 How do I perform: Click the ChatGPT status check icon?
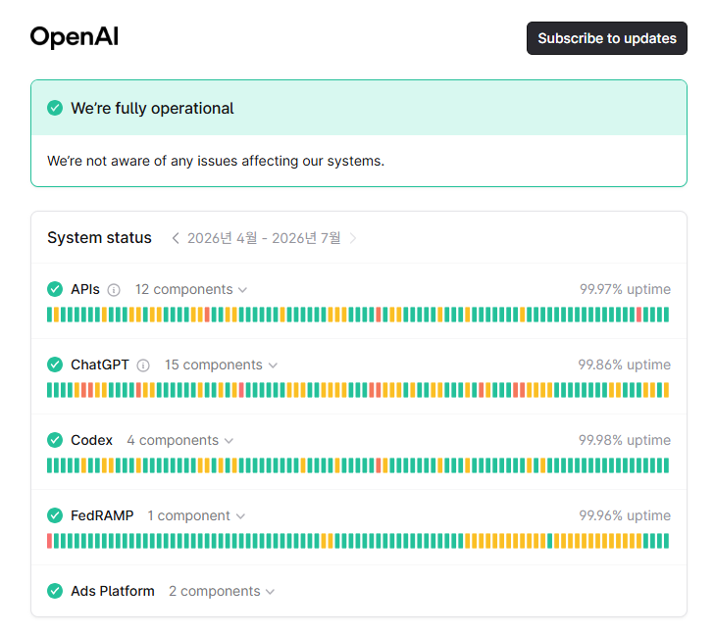point(55,365)
